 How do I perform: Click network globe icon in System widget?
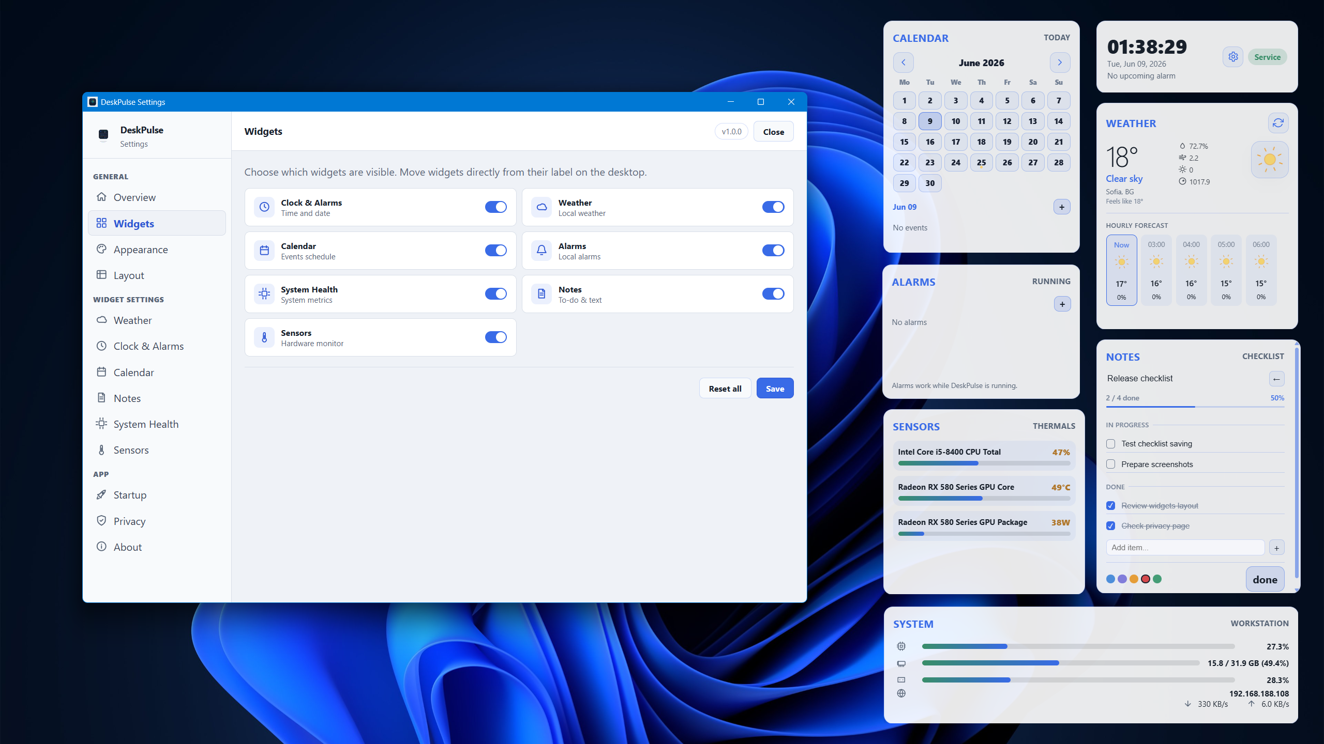(x=901, y=693)
